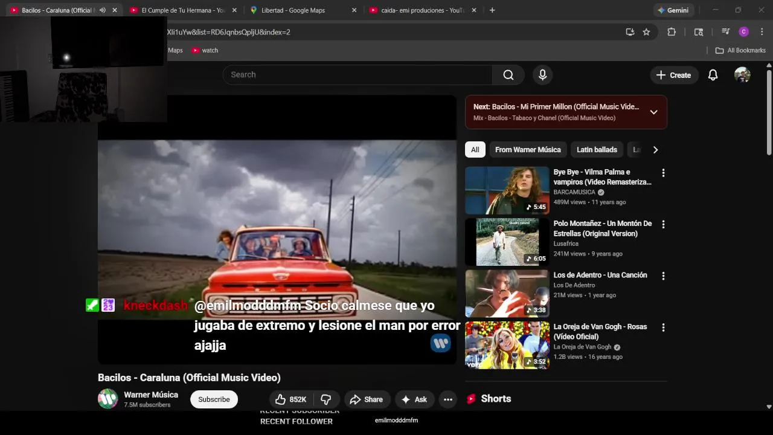This screenshot has width=773, height=435.
Task: Open Polo Montañez Un Montón De Estrellas thumbnail
Action: (x=507, y=242)
